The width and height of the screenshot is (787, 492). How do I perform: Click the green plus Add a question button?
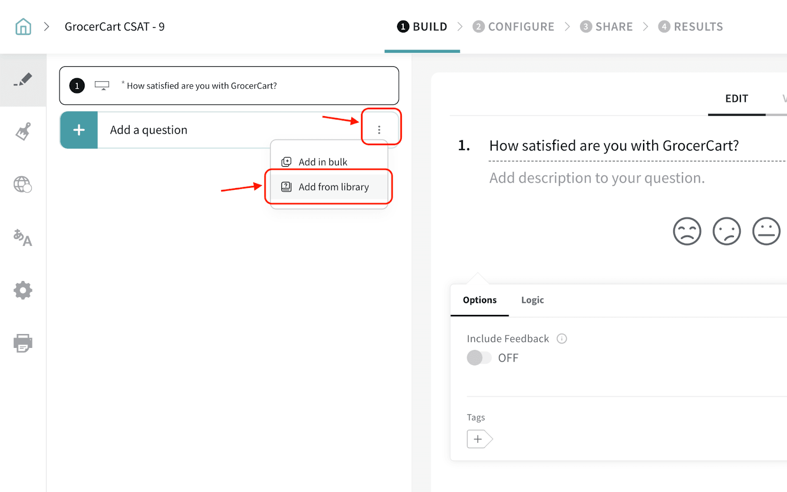79,130
